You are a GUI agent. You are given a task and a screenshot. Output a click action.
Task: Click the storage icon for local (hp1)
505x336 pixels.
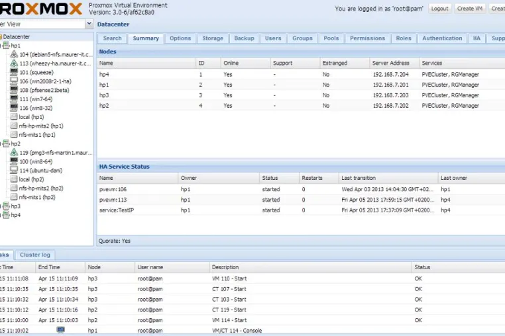14,116
